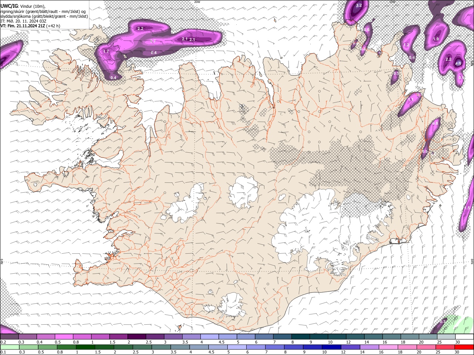The width and height of the screenshot is (474, 355).
Task: Click the UWC/IG title label
Action: [x=9, y=6]
